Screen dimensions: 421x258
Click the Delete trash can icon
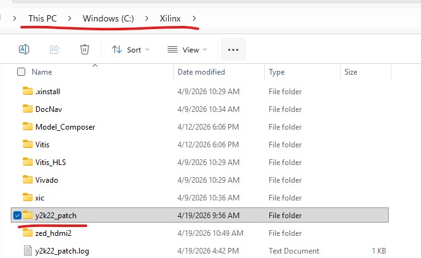click(85, 49)
